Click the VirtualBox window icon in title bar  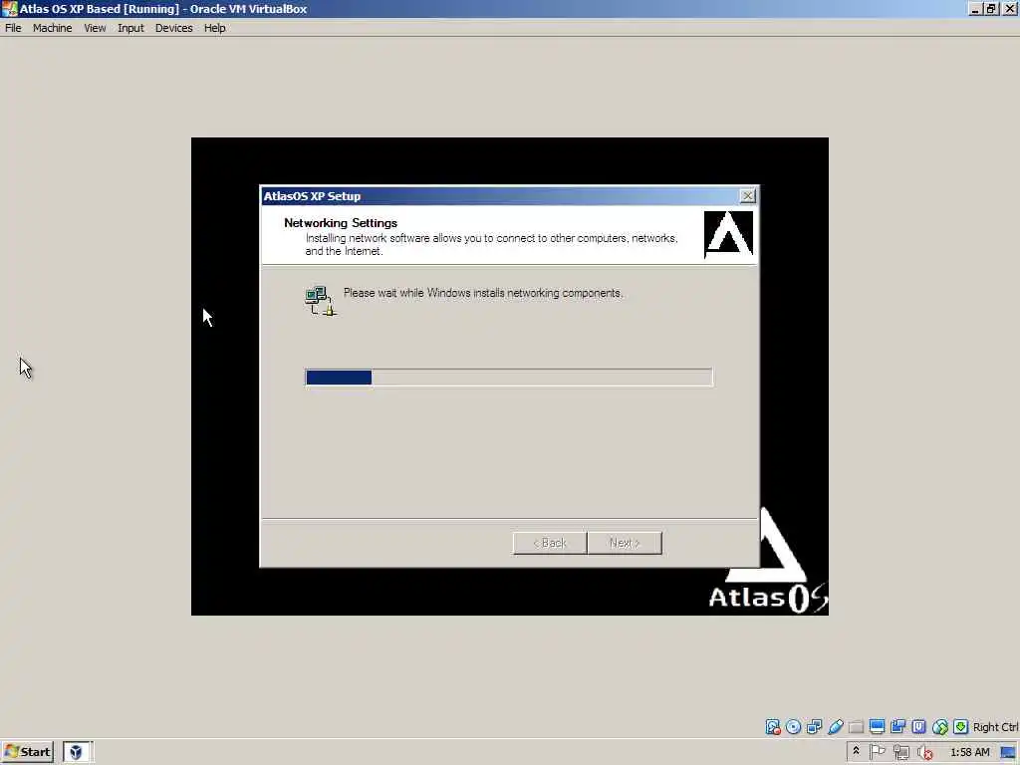tap(10, 9)
